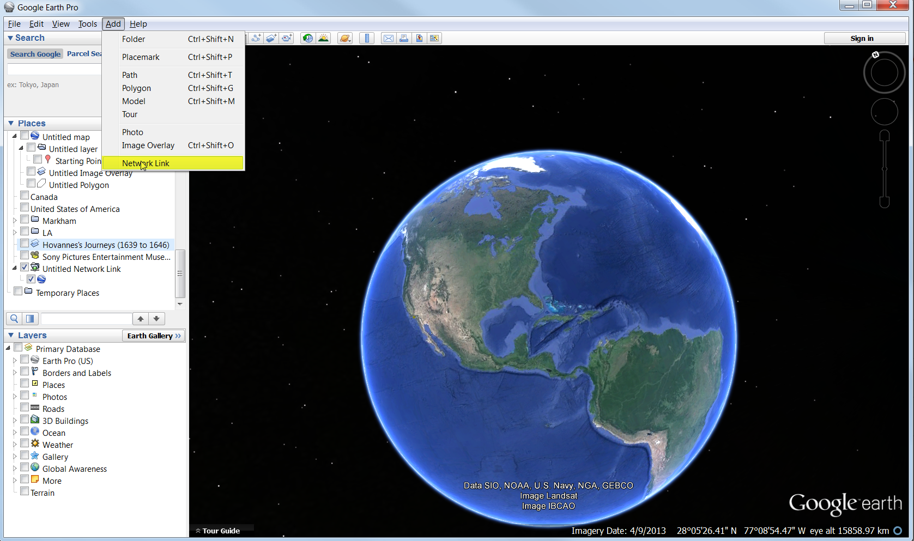
Task: Click the Weather layer sun icon
Action: point(35,443)
